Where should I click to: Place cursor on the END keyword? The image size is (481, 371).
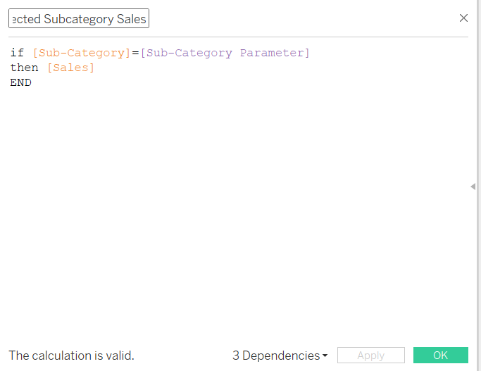pyautogui.click(x=20, y=82)
